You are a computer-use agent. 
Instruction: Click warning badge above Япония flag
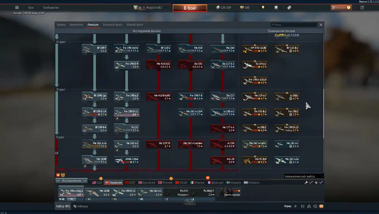[171, 179]
